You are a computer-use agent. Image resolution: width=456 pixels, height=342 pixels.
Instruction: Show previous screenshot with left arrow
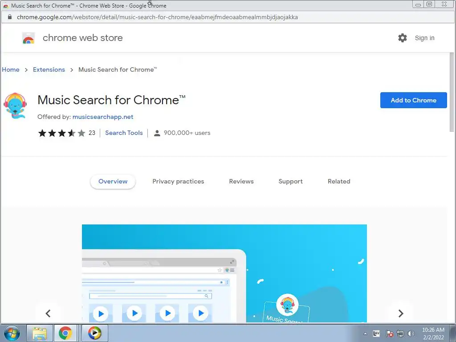click(x=48, y=313)
